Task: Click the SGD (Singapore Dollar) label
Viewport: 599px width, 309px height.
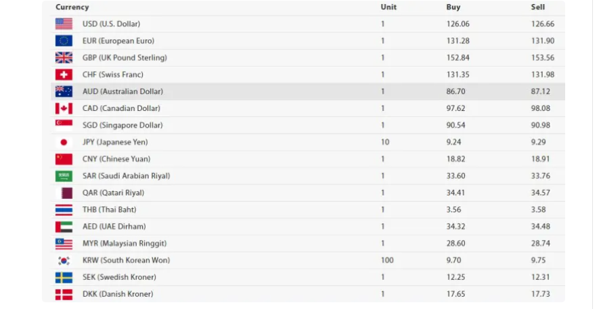Action: 123,125
